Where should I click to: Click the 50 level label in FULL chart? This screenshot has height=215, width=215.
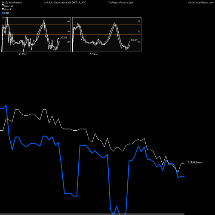(139, 31)
